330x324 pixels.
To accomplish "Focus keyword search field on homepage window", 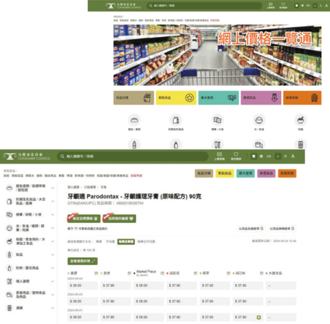I will point(204,6).
